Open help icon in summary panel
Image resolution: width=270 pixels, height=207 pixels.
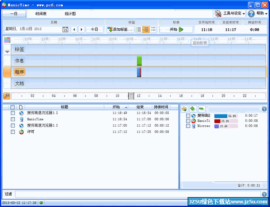264,109
